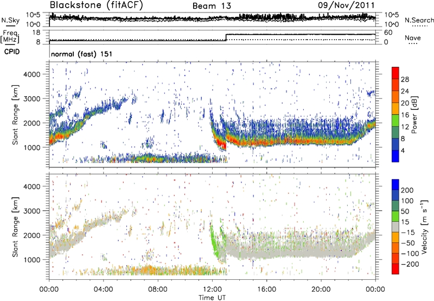Screen dimensions: 434x301
Task: Click the date '09/Nov/2011'
Action: point(346,5)
